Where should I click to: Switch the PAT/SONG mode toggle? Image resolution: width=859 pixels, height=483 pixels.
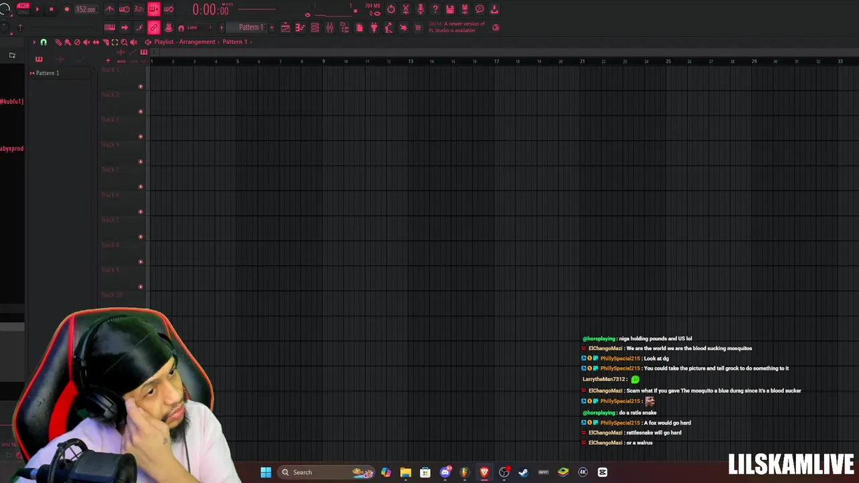(x=23, y=9)
